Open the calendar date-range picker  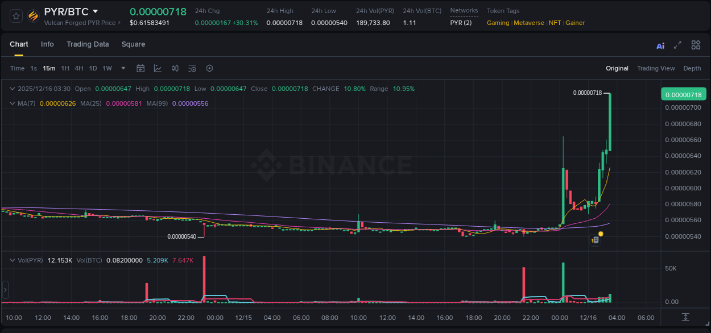click(140, 68)
